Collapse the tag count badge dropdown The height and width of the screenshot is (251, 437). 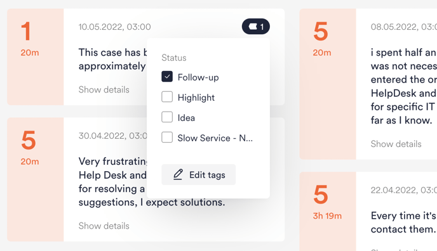tap(256, 27)
